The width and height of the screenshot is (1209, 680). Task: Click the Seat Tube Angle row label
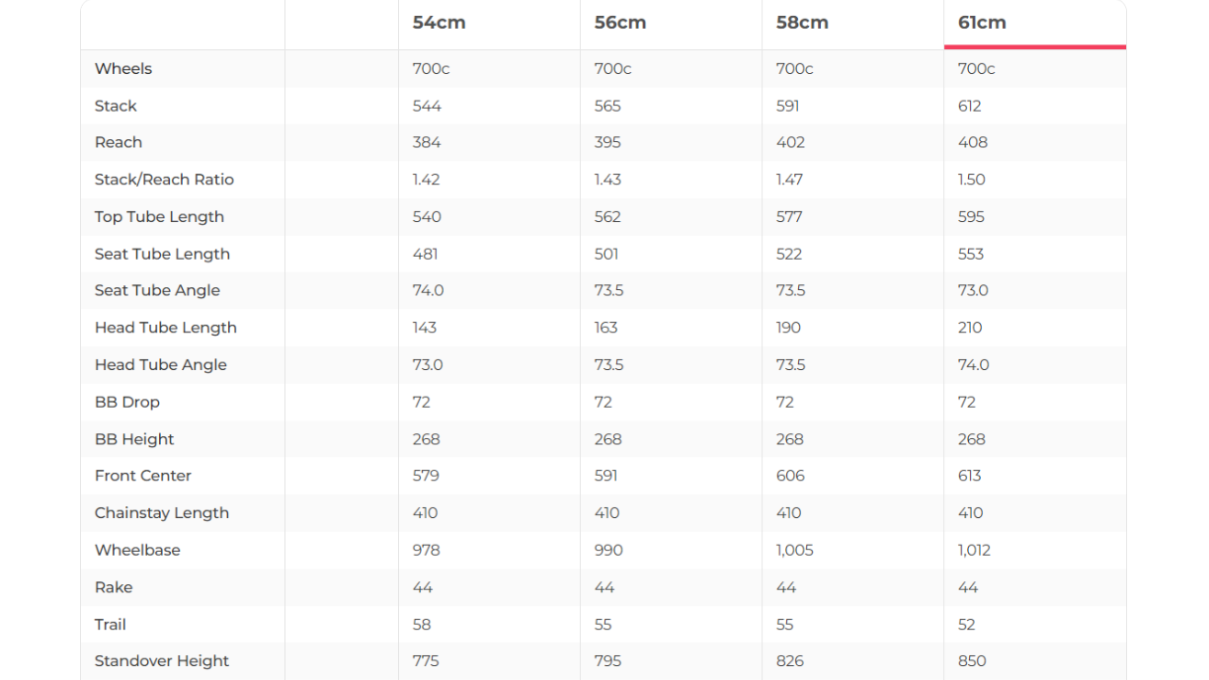tap(157, 290)
